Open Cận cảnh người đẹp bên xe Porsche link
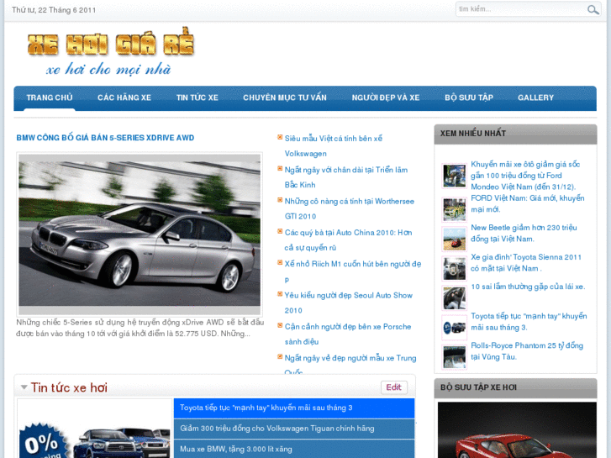Image resolution: width=611 pixels, height=458 pixels. pos(348,334)
